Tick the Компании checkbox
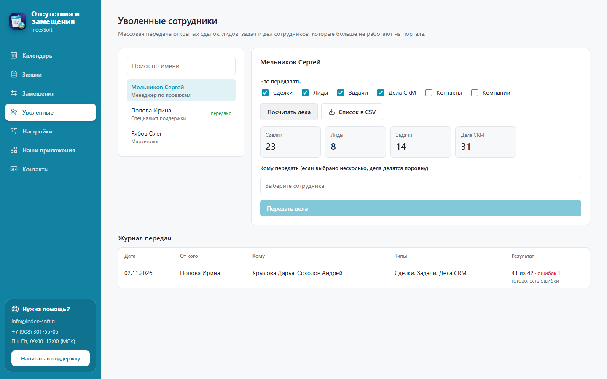The image size is (607, 379). [x=475, y=93]
